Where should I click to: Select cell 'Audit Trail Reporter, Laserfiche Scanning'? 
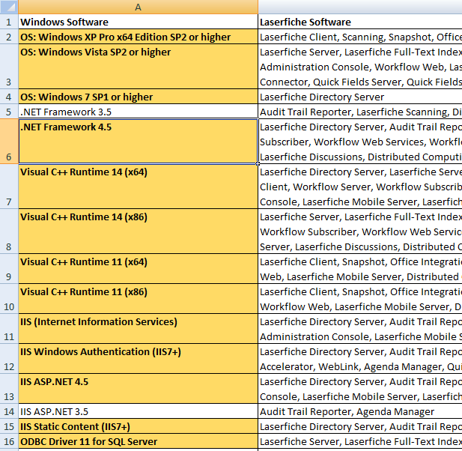click(360, 112)
